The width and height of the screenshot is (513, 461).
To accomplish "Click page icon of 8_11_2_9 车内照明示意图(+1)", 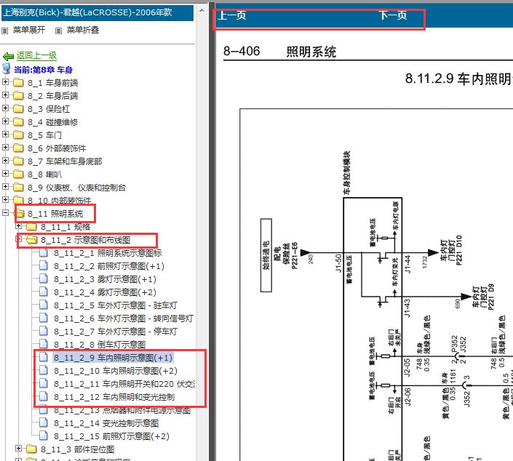I will point(44,357).
